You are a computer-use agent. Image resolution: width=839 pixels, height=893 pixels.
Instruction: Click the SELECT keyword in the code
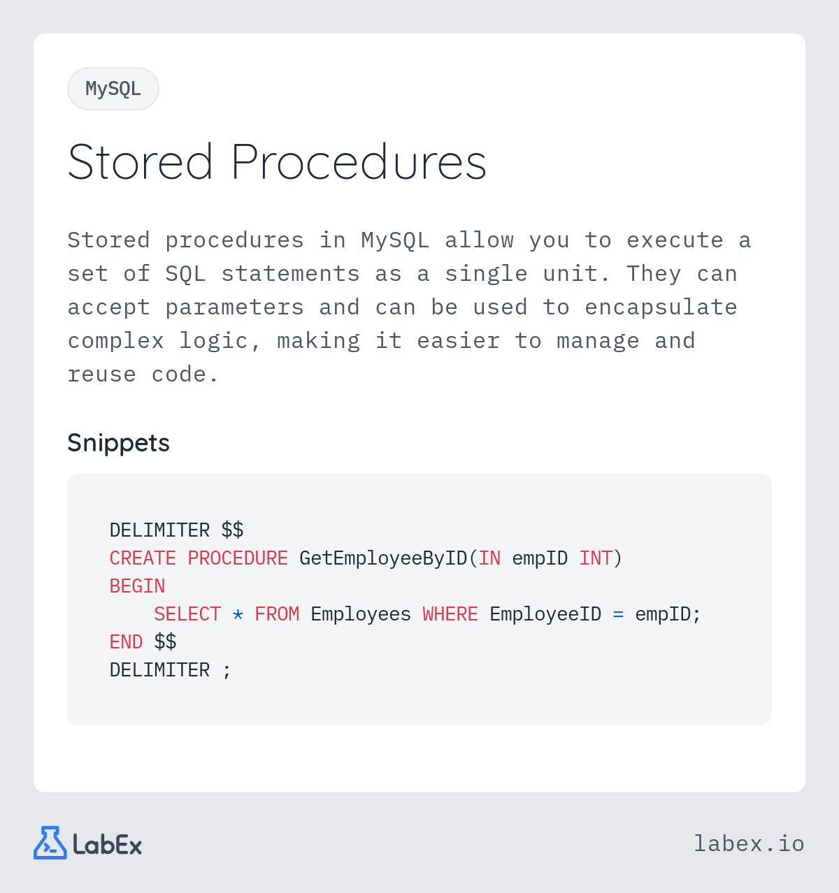187,614
